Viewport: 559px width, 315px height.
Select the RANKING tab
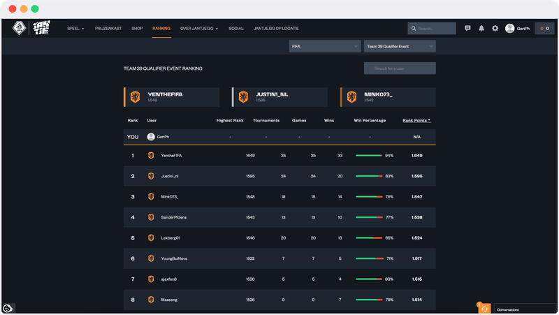[x=161, y=29]
